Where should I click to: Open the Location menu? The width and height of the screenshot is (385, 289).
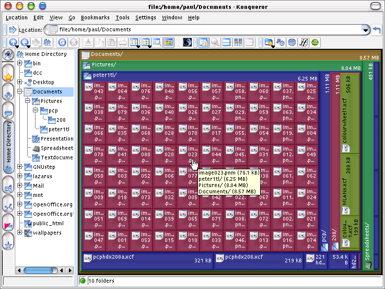click(16, 17)
